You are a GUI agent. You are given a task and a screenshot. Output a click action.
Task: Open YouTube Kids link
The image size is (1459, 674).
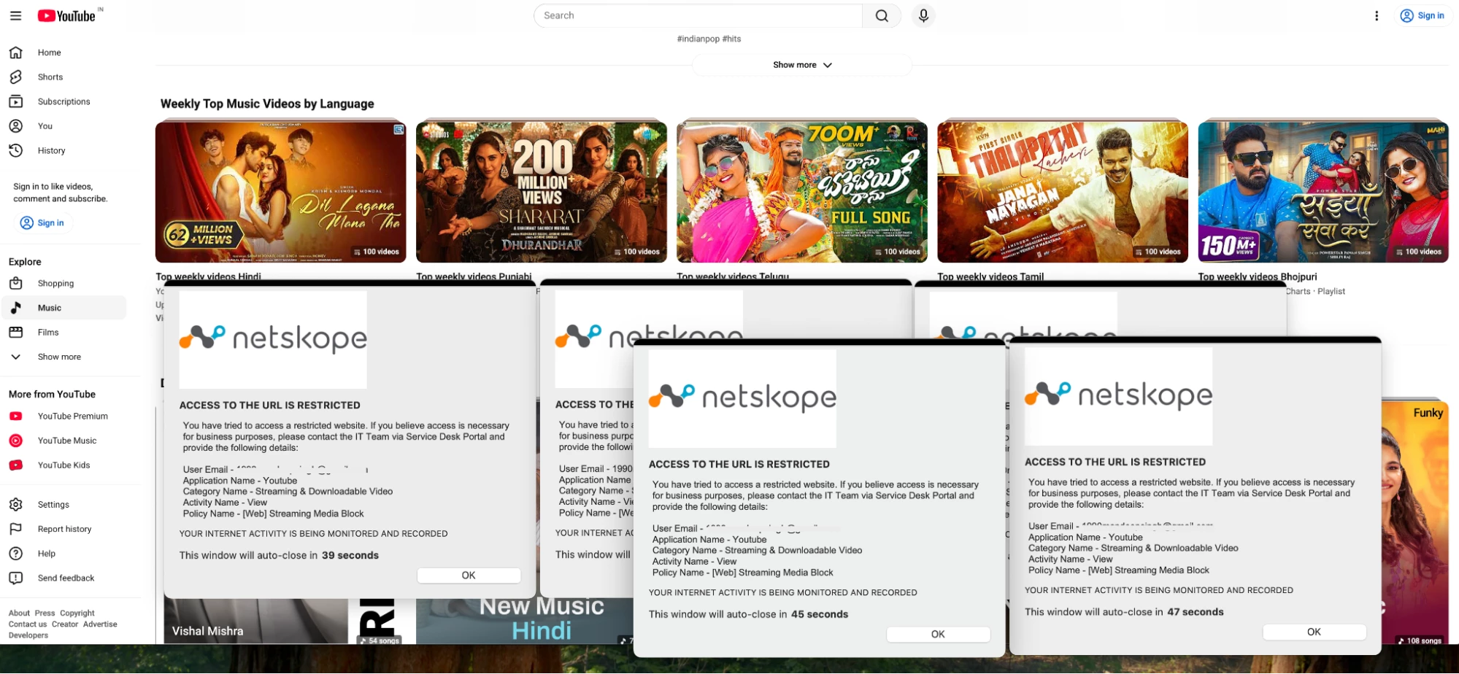(63, 465)
